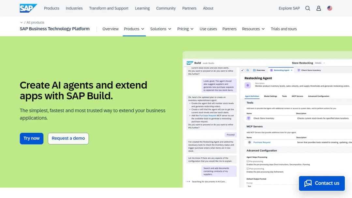Open Trials and tours tab
The height and width of the screenshot is (198, 352).
pyautogui.click(x=284, y=29)
